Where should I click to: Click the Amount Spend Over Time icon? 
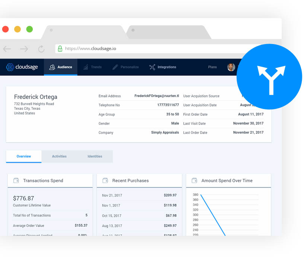tap(194, 181)
